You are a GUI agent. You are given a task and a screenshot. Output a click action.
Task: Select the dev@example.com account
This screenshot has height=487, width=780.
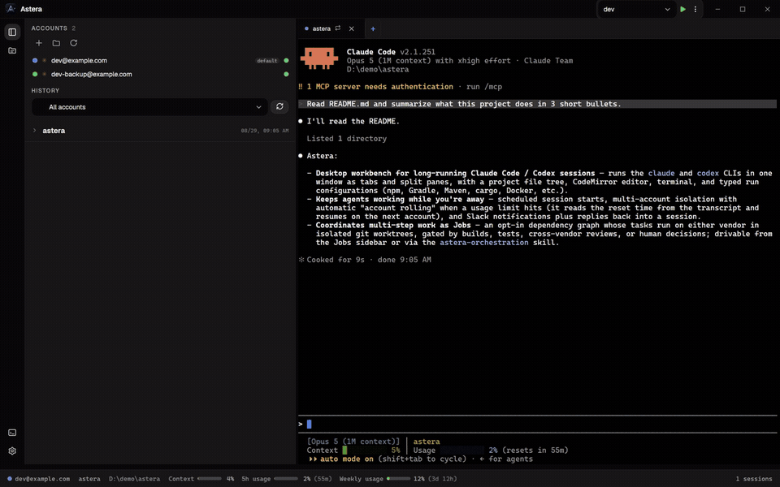point(79,61)
